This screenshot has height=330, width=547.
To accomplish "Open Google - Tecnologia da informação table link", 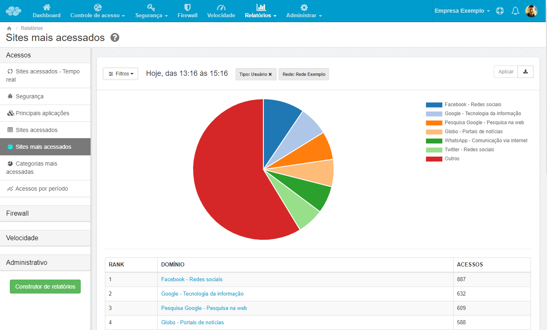I will click(x=202, y=294).
